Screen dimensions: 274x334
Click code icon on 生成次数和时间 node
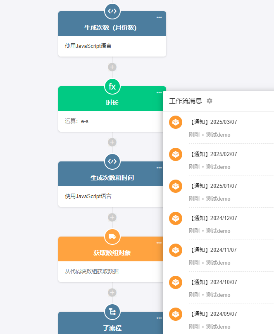pos(112,161)
